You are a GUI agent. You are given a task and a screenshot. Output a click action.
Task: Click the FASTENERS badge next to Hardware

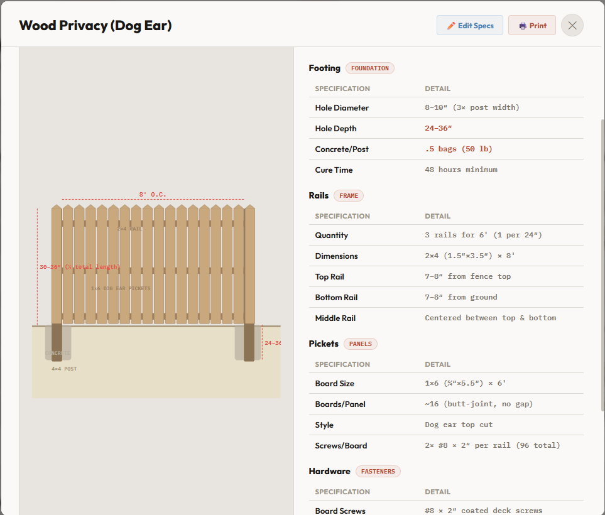pos(378,471)
